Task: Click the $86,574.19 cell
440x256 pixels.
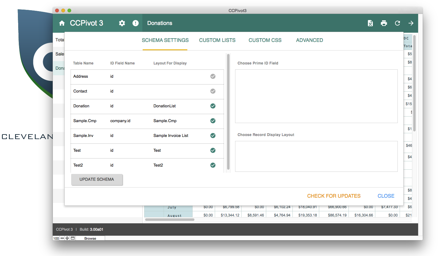Action: coord(334,215)
